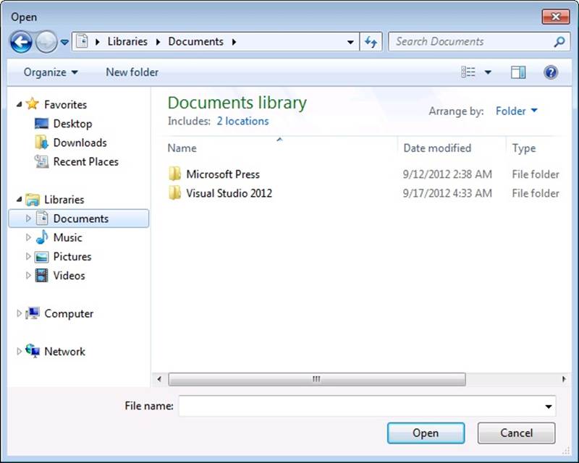Image resolution: width=579 pixels, height=463 pixels.
Task: Select the Music library
Action: pyautogui.click(x=67, y=237)
